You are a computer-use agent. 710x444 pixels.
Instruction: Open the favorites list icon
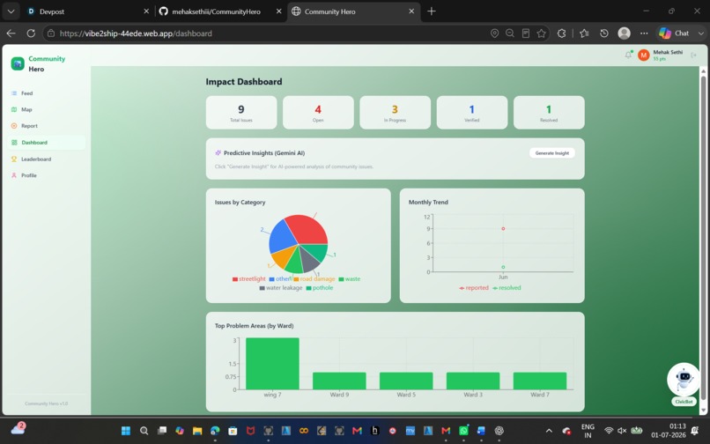pyautogui.click(x=584, y=33)
